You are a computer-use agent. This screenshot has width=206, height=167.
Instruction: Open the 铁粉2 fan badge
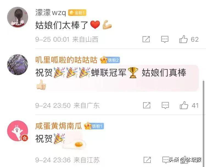point(110,60)
